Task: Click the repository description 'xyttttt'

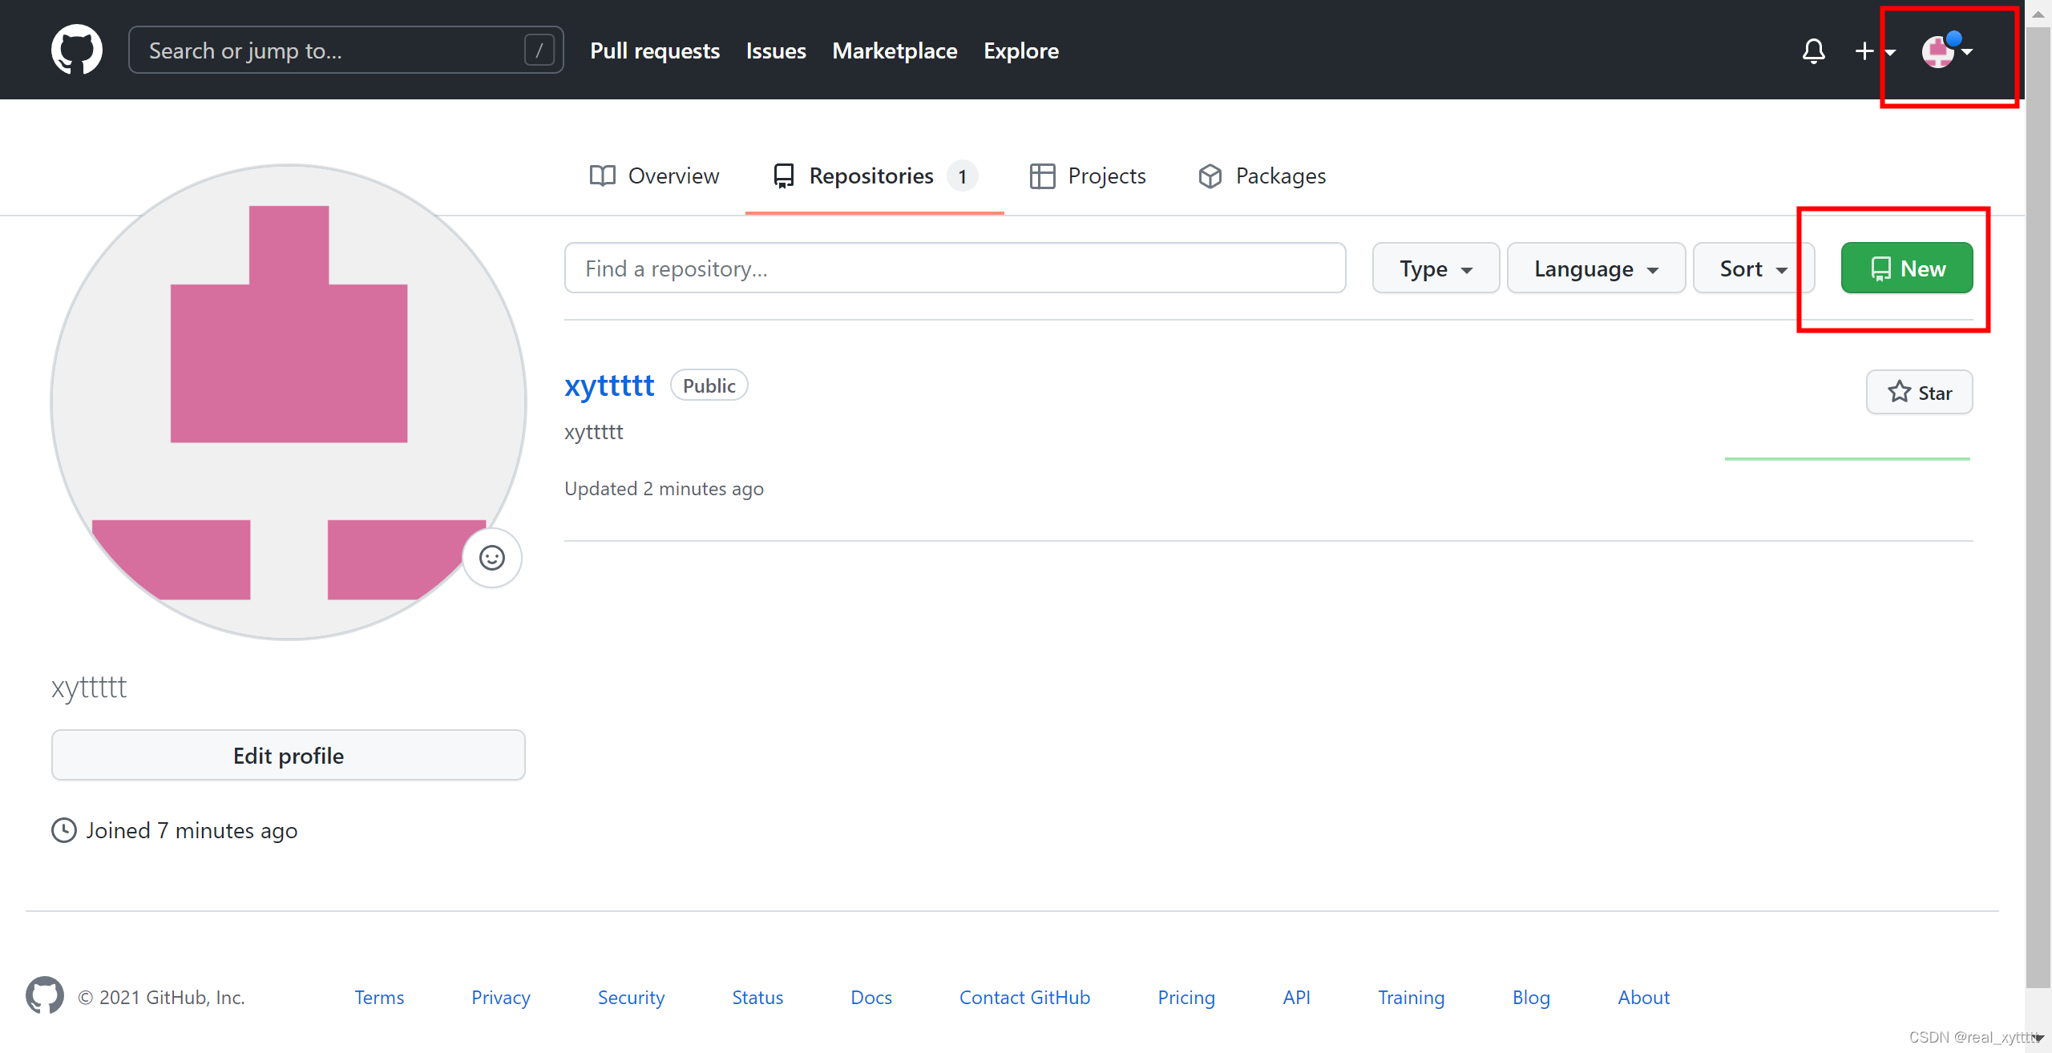Action: pos(593,432)
